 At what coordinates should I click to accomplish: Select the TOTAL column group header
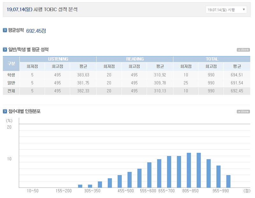pos(212,59)
